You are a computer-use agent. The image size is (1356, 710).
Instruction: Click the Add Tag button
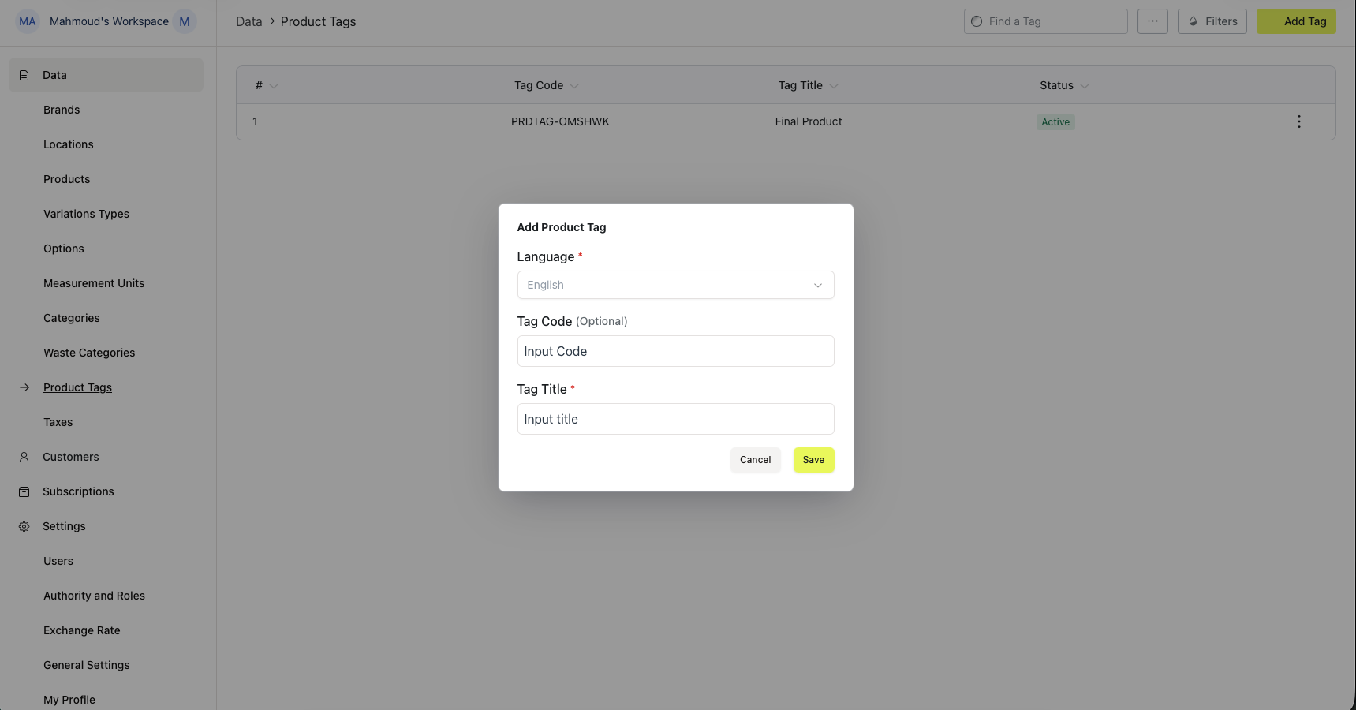coord(1296,21)
